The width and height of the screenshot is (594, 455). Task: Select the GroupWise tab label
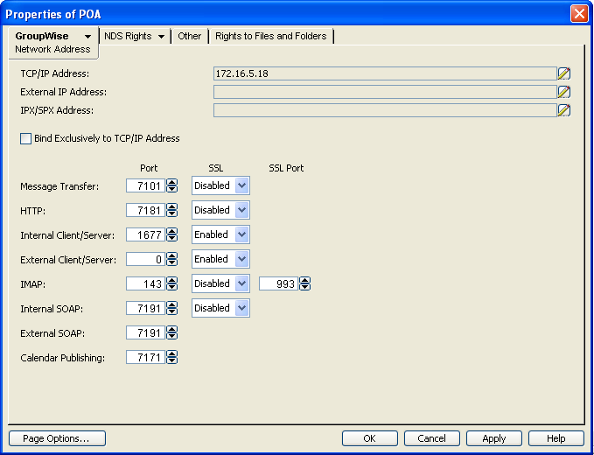click(42, 36)
